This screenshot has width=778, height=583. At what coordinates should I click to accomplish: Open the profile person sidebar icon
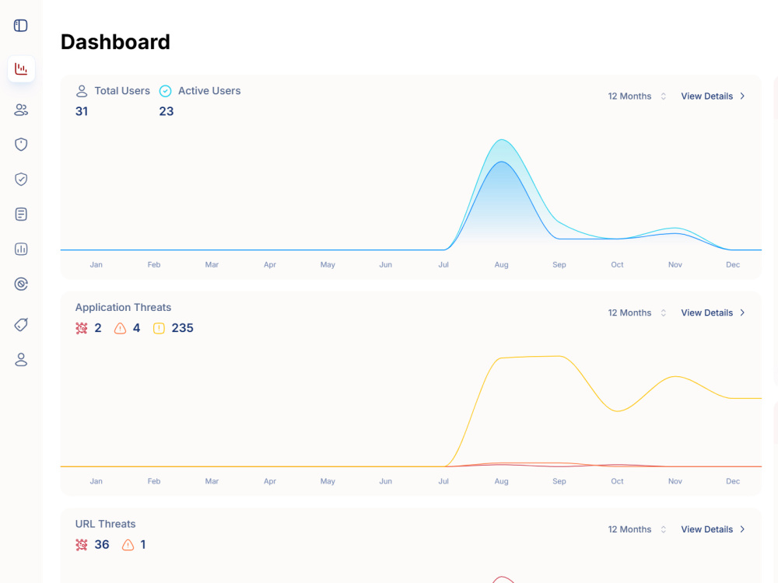coord(21,359)
